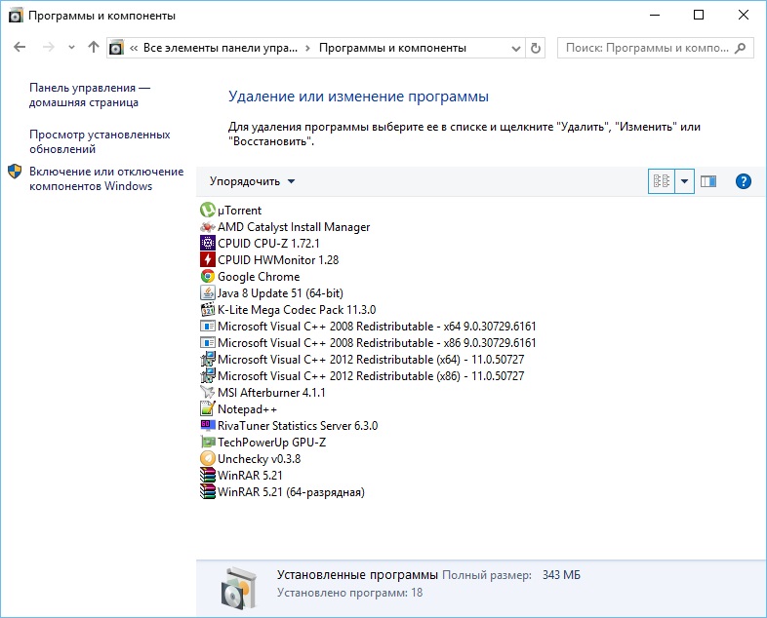This screenshot has height=618, width=767.
Task: Click the window title bar icon
Action: (16, 16)
